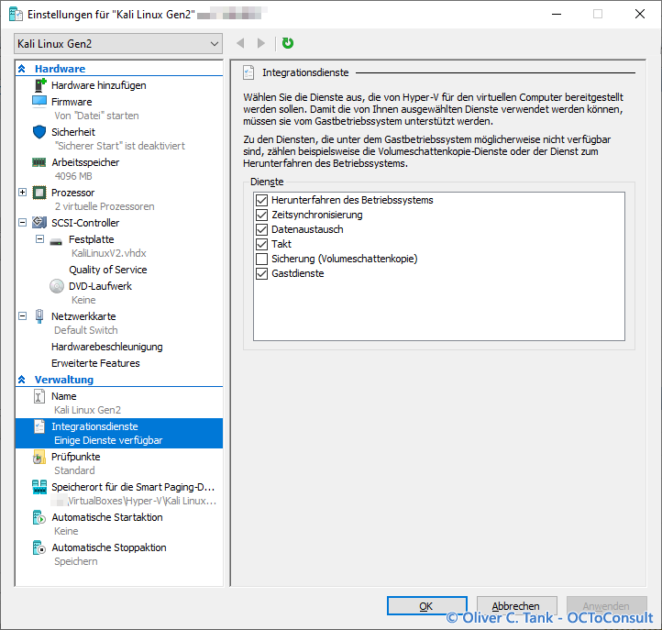Toggle Herunterfahren des Betriebssystems checkbox
The width and height of the screenshot is (662, 630).
point(261,200)
